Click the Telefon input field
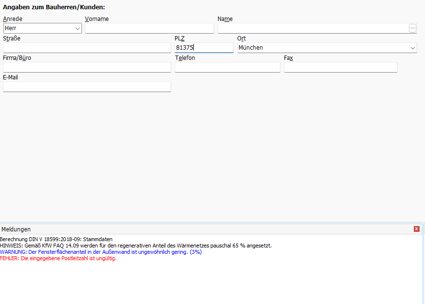Image resolution: width=425 pixels, height=304 pixels. click(x=227, y=67)
